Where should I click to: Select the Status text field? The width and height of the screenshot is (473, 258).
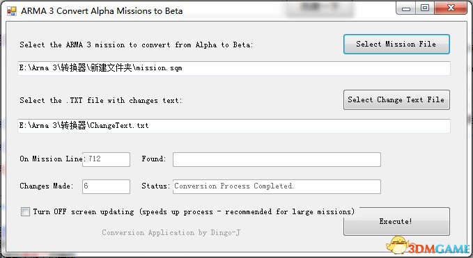pyautogui.click(x=277, y=186)
